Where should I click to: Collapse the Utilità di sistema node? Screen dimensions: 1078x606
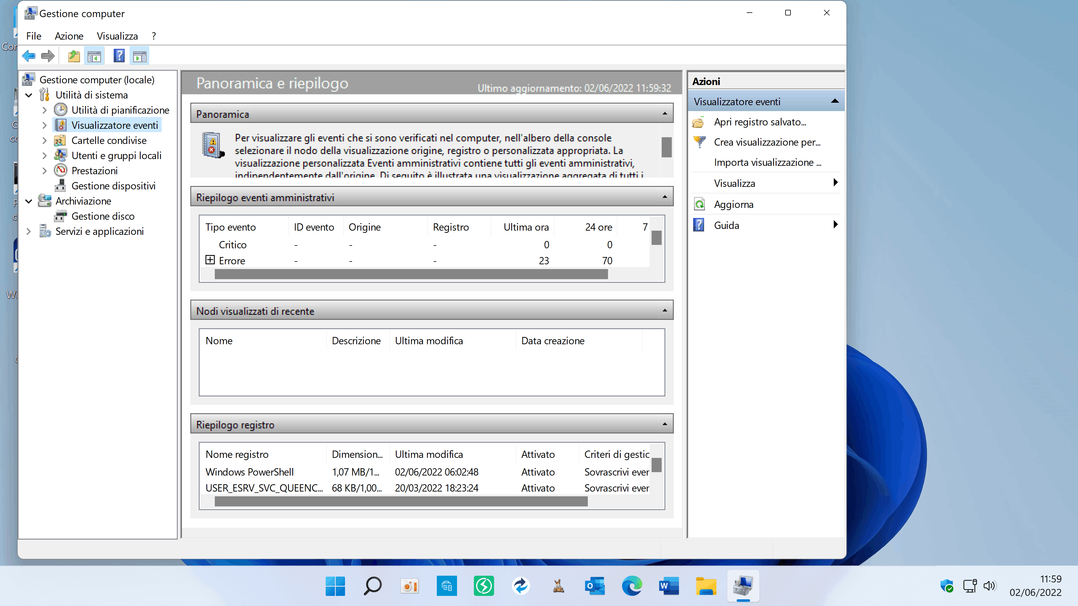click(29, 95)
